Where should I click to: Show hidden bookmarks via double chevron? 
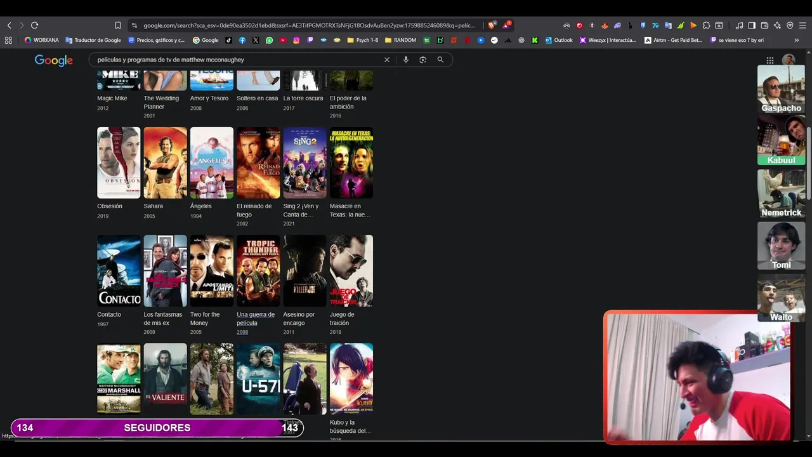[796, 40]
